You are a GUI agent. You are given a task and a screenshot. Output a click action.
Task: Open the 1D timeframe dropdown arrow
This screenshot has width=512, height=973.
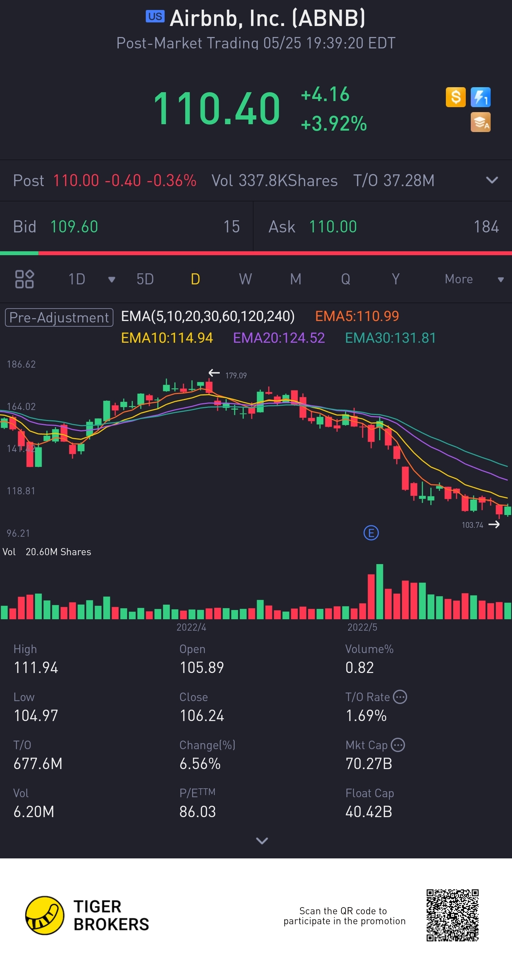click(112, 279)
